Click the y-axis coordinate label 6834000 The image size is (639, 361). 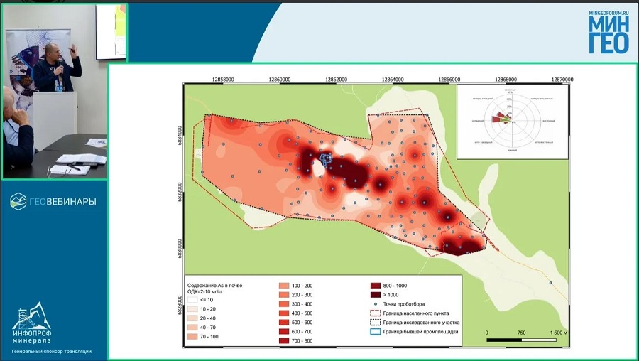coord(180,136)
